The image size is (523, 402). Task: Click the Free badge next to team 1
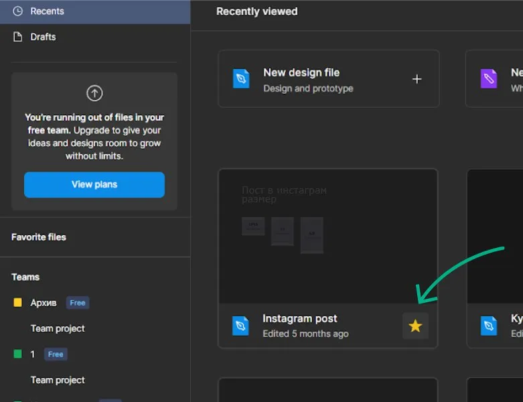pyautogui.click(x=56, y=354)
